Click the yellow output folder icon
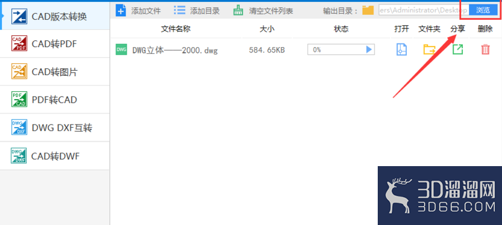 (x=368, y=11)
